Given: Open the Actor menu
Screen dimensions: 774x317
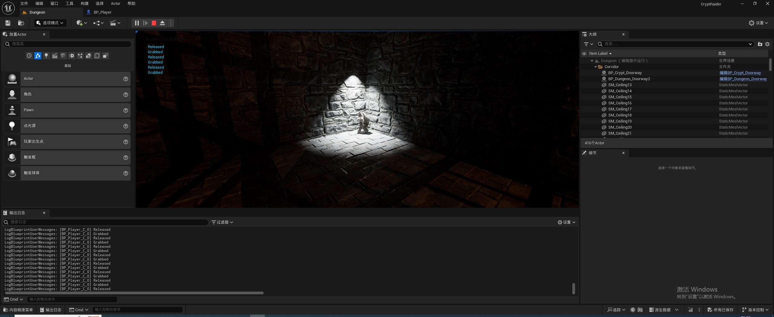Looking at the screenshot, I should pos(115,4).
